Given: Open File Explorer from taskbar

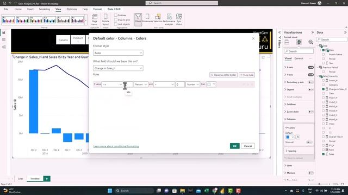Looking at the screenshot, I should (183, 191).
